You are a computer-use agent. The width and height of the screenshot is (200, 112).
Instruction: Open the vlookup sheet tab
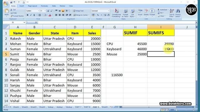[59, 107]
